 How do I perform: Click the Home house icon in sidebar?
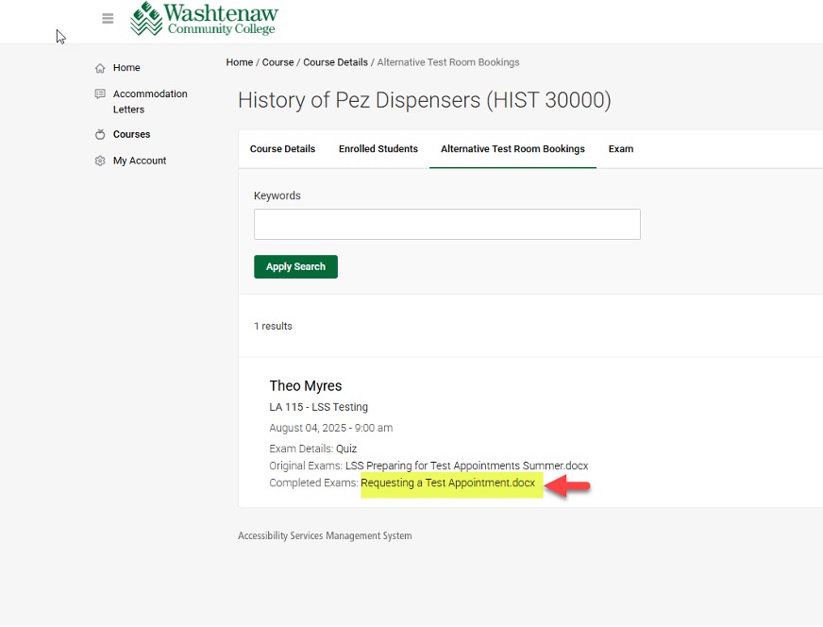point(100,68)
